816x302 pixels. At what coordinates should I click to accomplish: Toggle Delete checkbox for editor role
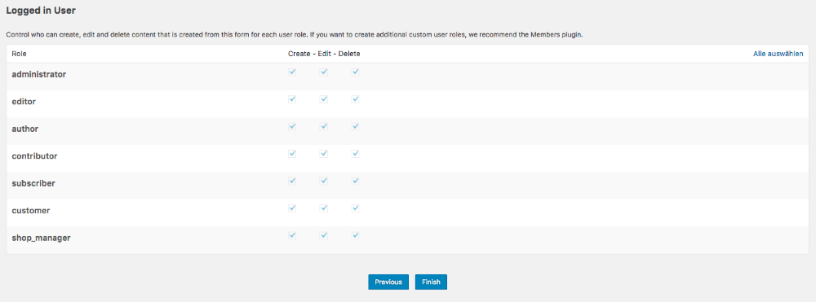356,99
